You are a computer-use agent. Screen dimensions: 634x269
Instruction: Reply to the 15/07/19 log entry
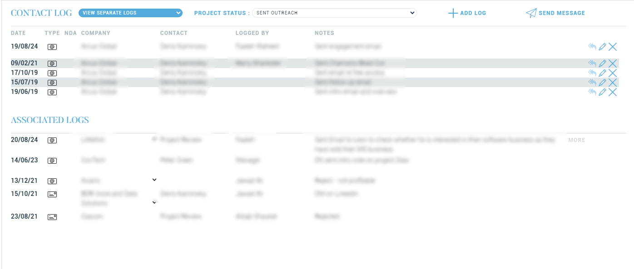click(592, 82)
